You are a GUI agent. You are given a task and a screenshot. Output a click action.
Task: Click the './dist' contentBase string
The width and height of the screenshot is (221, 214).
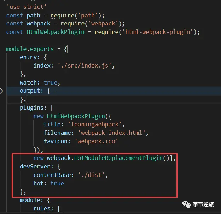click(91, 175)
